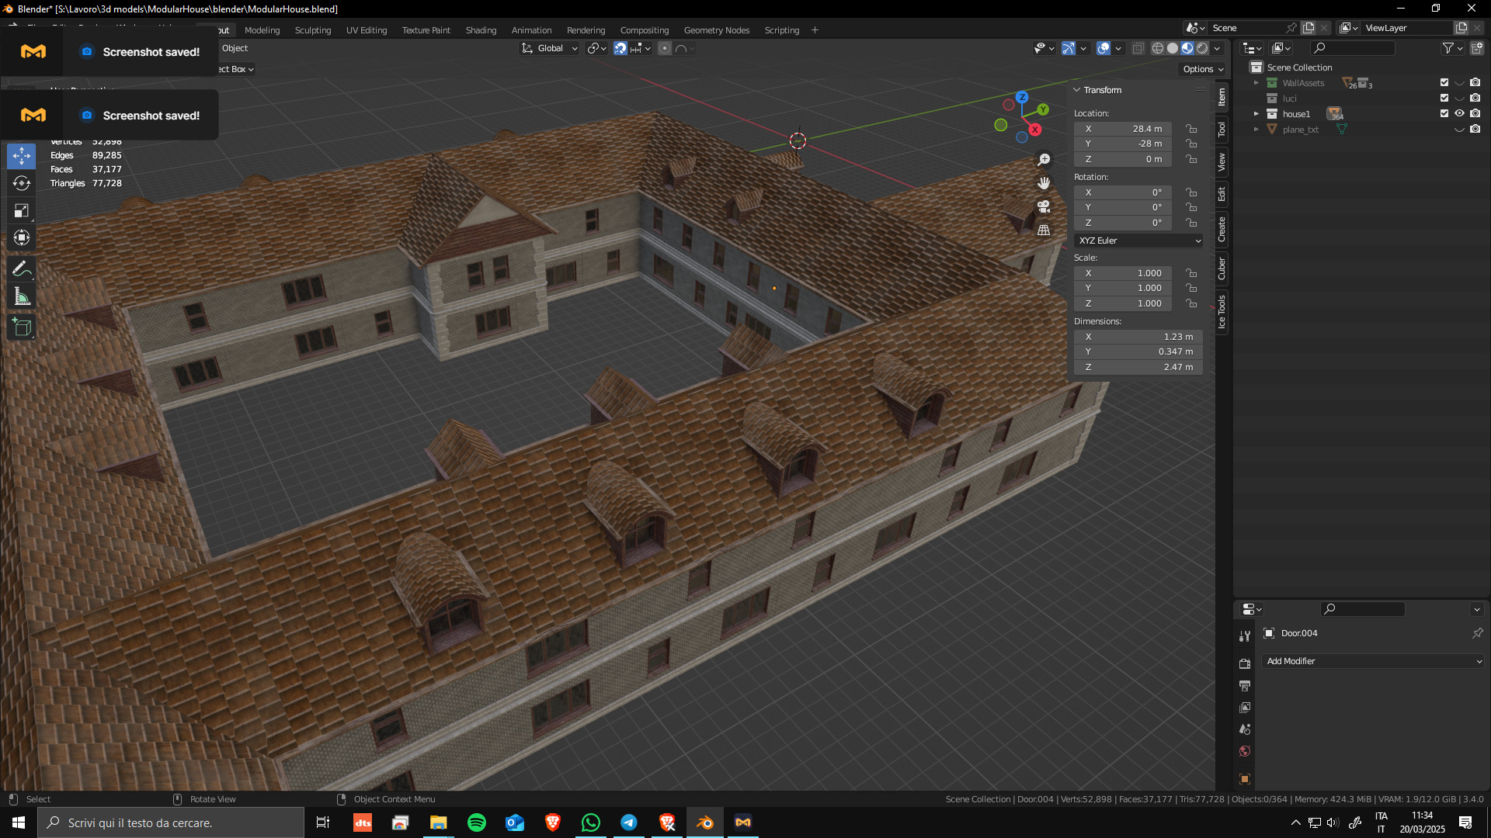Select rendered viewport shading
The width and height of the screenshot is (1491, 838).
(x=1202, y=48)
